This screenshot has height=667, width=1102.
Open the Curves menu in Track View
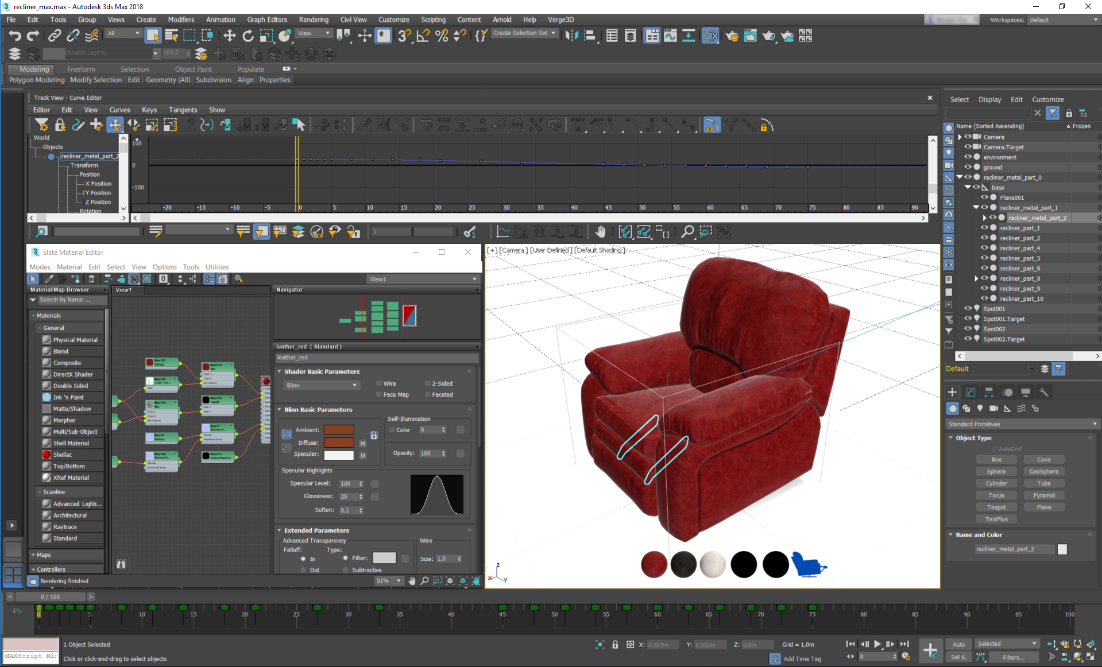pyautogui.click(x=120, y=110)
